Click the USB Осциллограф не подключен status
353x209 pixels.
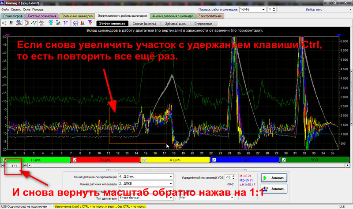point(24,206)
